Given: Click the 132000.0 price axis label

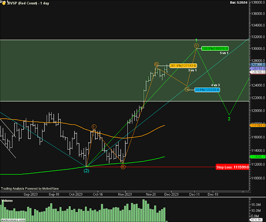Looking at the screenshot, I should pos(258,37).
